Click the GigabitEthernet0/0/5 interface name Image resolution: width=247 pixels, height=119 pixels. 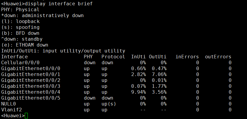(31, 98)
